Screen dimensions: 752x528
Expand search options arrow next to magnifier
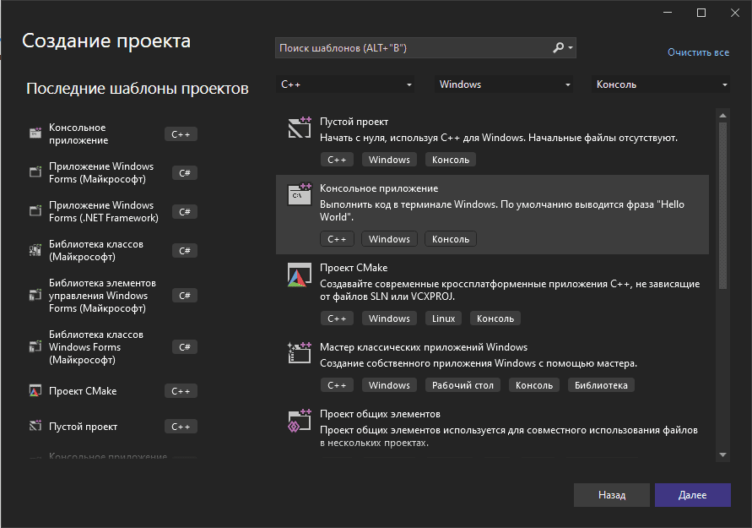point(571,47)
